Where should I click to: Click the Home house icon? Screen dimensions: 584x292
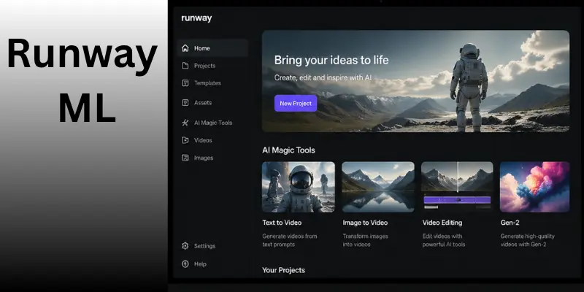click(x=185, y=48)
